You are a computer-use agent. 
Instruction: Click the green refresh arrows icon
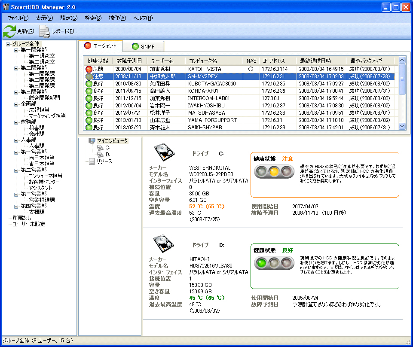pyautogui.click(x=9, y=31)
